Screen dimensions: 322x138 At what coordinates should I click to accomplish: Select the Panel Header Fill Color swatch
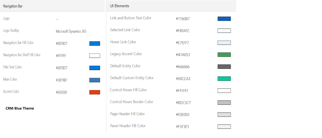[224, 127]
